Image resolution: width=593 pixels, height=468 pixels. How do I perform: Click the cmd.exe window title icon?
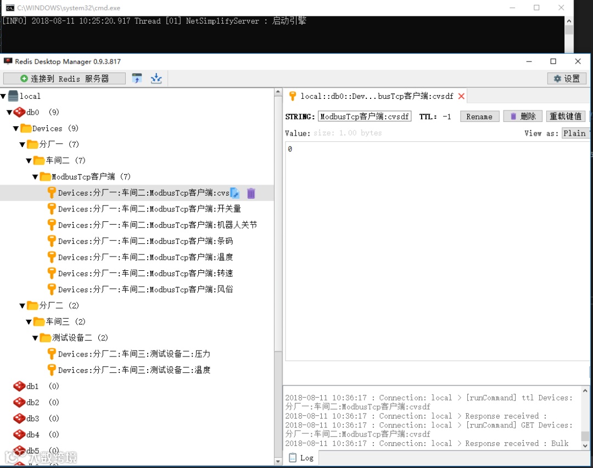10,8
